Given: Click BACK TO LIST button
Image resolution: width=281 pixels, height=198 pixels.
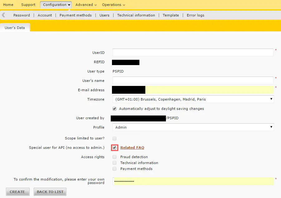Looking at the screenshot, I should (50, 192).
